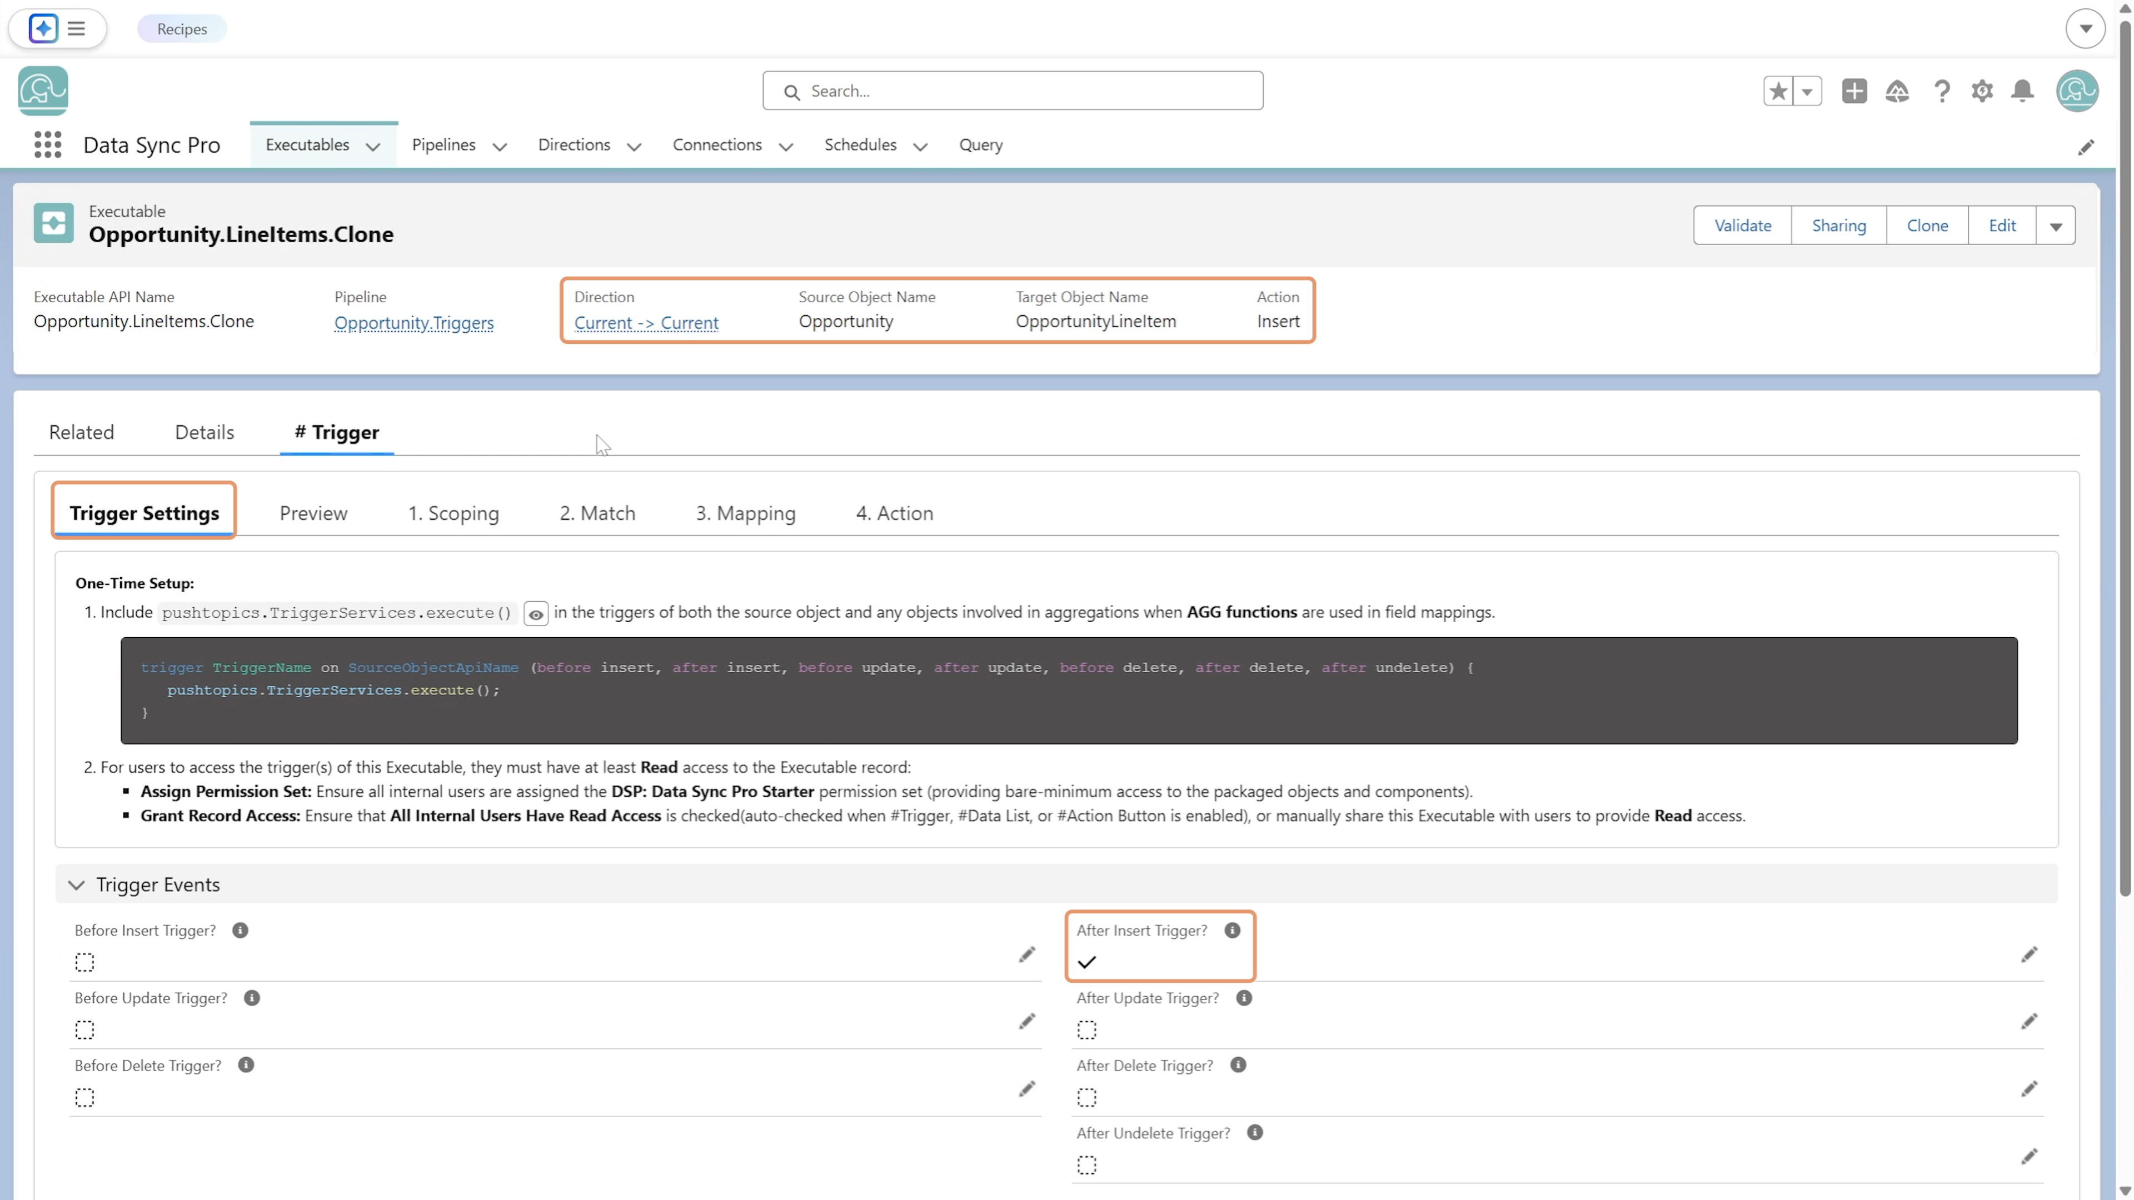Expand the Directions tab dropdown
This screenshot has width=2134, height=1200.
click(x=635, y=147)
